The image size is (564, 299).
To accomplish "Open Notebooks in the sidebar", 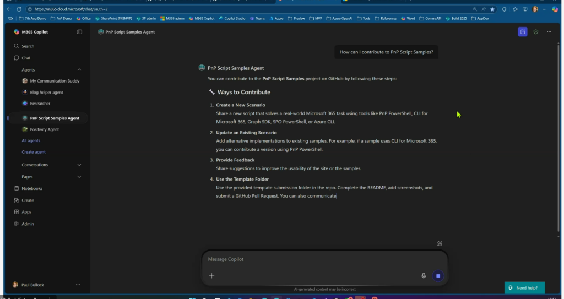I will 28,188.
